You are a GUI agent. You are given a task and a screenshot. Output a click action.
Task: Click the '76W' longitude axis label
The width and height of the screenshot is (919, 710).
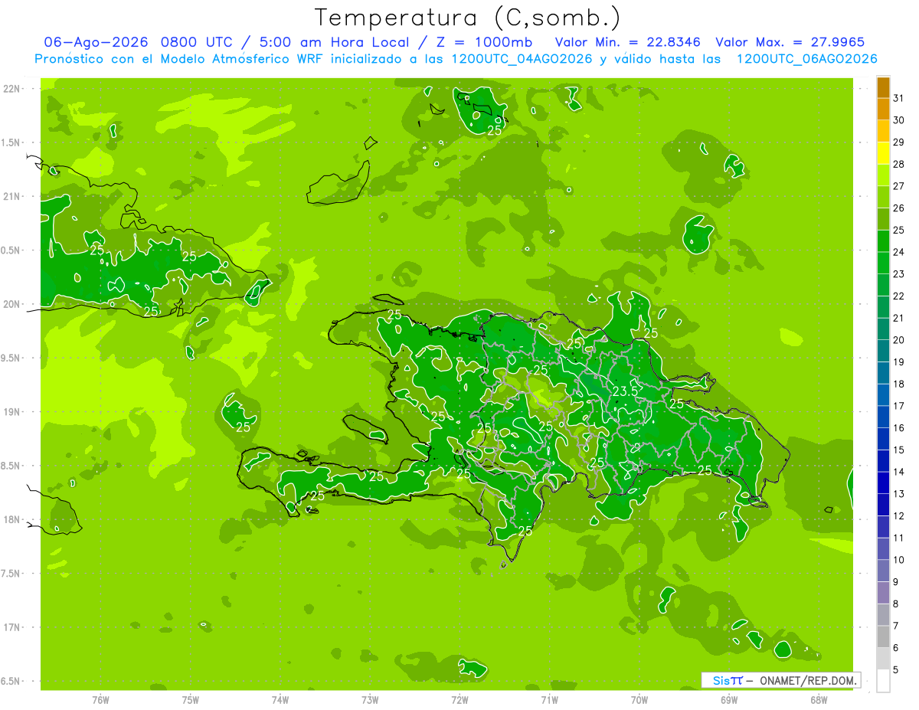point(100,699)
